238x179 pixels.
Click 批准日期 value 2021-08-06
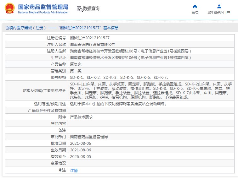(81, 144)
